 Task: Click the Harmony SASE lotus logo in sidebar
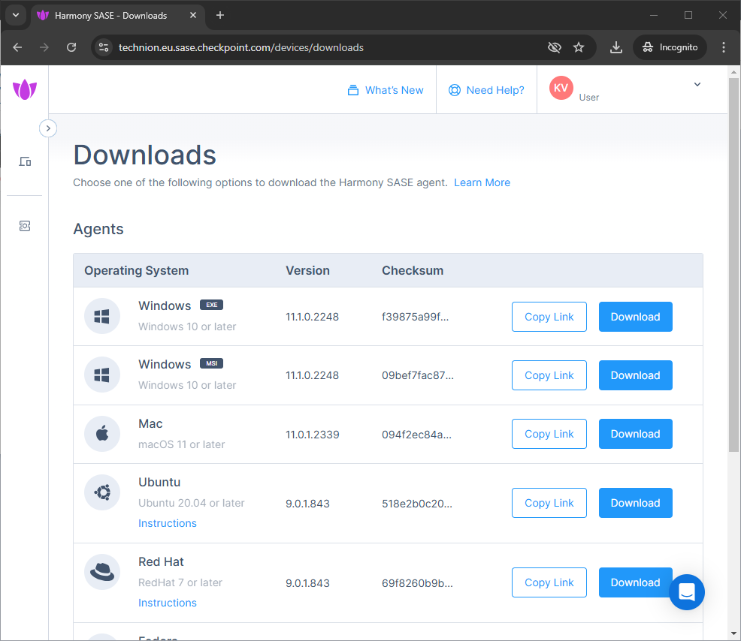(x=25, y=89)
